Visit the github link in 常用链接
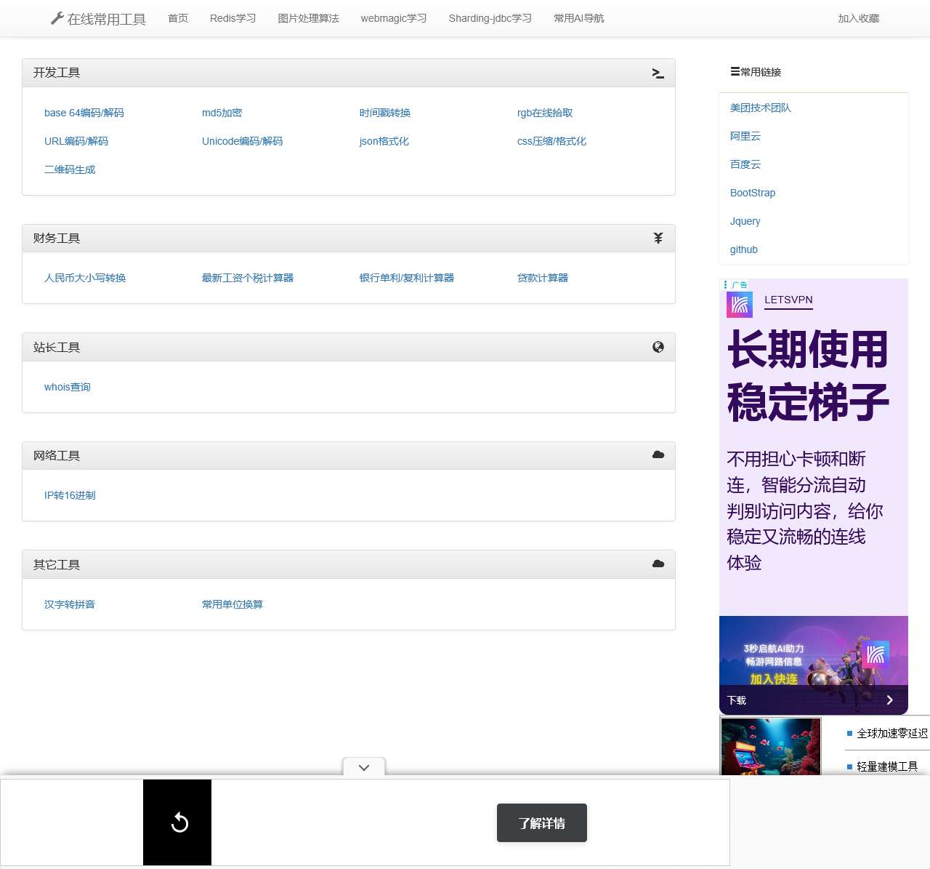The height and width of the screenshot is (869, 930). [x=743, y=249]
